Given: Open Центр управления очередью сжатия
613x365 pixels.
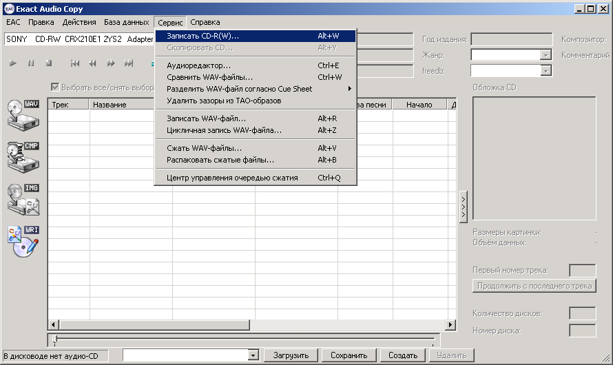Looking at the screenshot, I should pos(256,178).
